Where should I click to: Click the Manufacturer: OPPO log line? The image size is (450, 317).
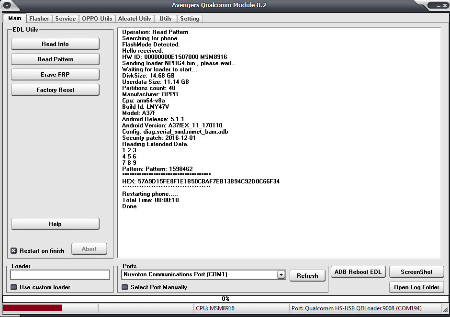coord(150,94)
